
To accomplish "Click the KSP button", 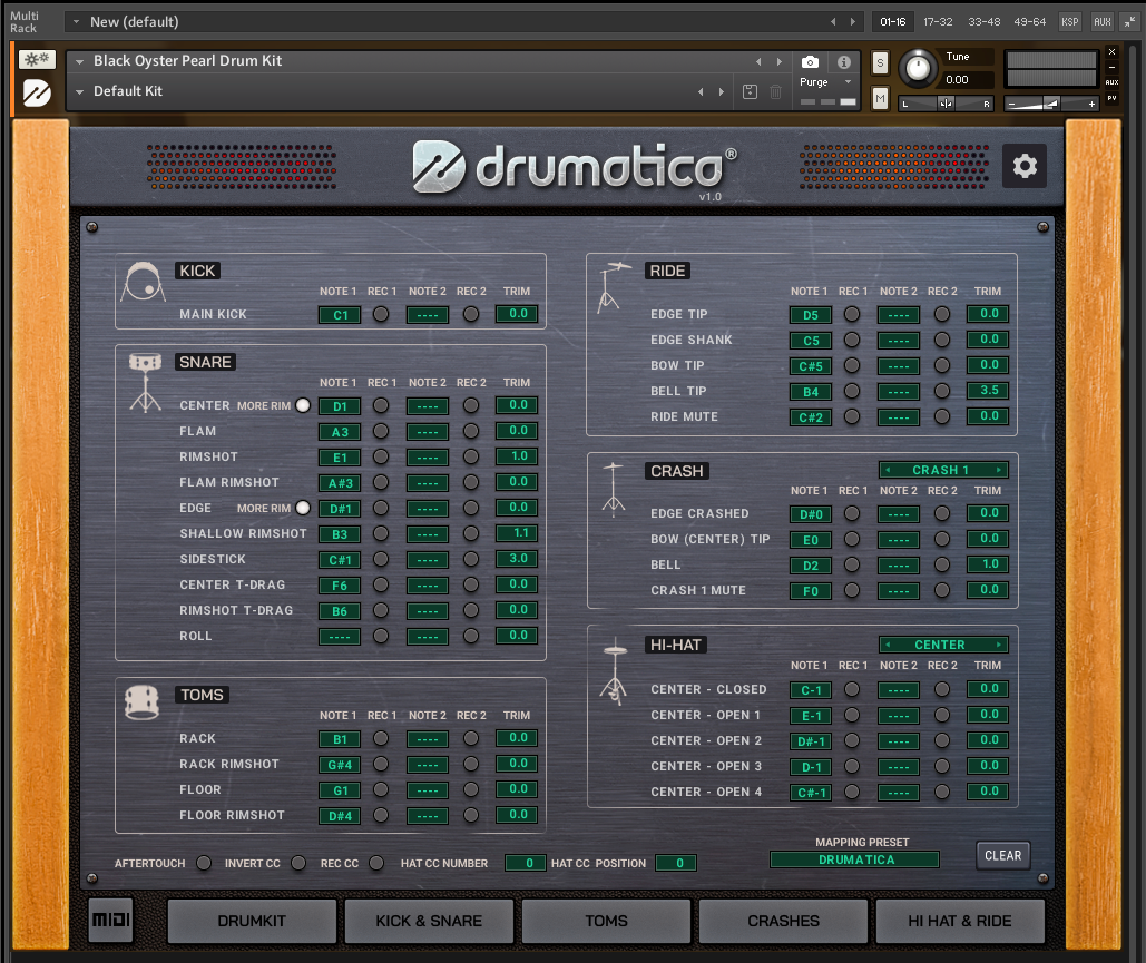I will 1070,22.
